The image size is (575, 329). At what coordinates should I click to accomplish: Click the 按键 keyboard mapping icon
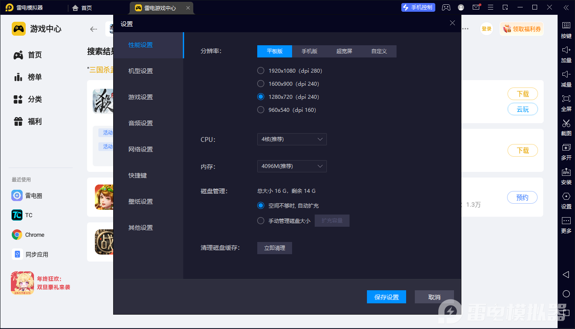[x=566, y=26]
